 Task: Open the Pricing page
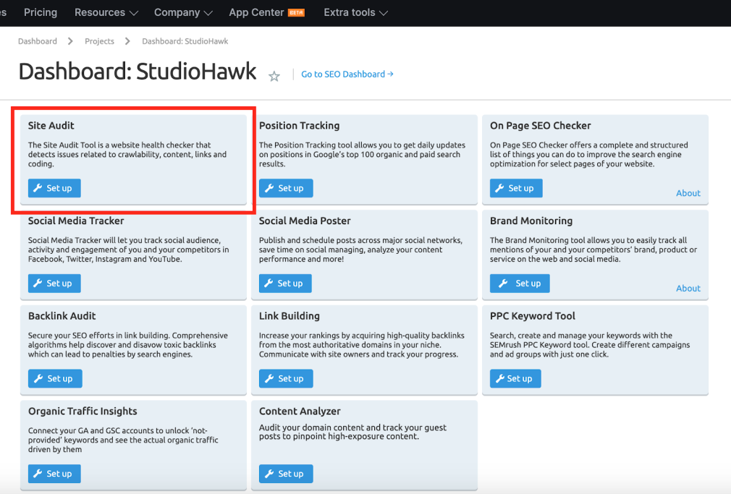[41, 12]
